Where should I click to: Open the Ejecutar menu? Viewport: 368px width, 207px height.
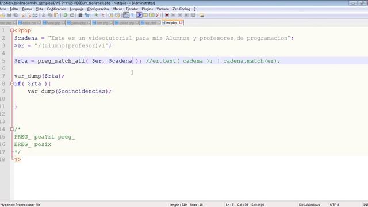[x=132, y=9]
